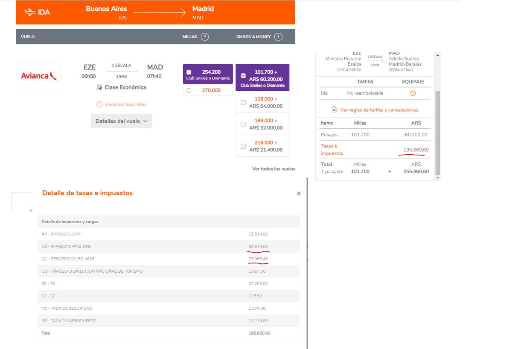Click the summary panel vertical scrollbar

point(437,132)
